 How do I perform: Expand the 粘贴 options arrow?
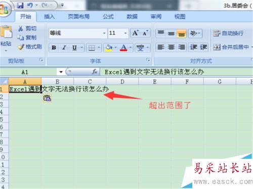pos(6,50)
